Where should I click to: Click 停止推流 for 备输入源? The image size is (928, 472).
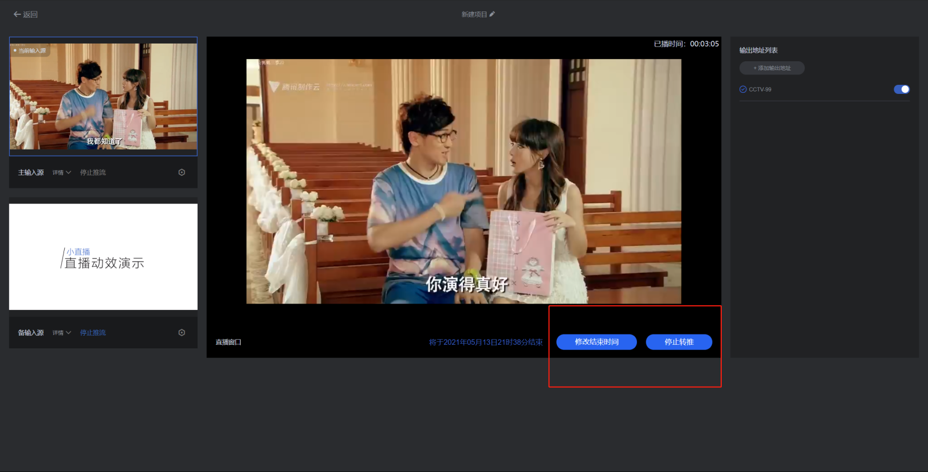click(x=93, y=333)
